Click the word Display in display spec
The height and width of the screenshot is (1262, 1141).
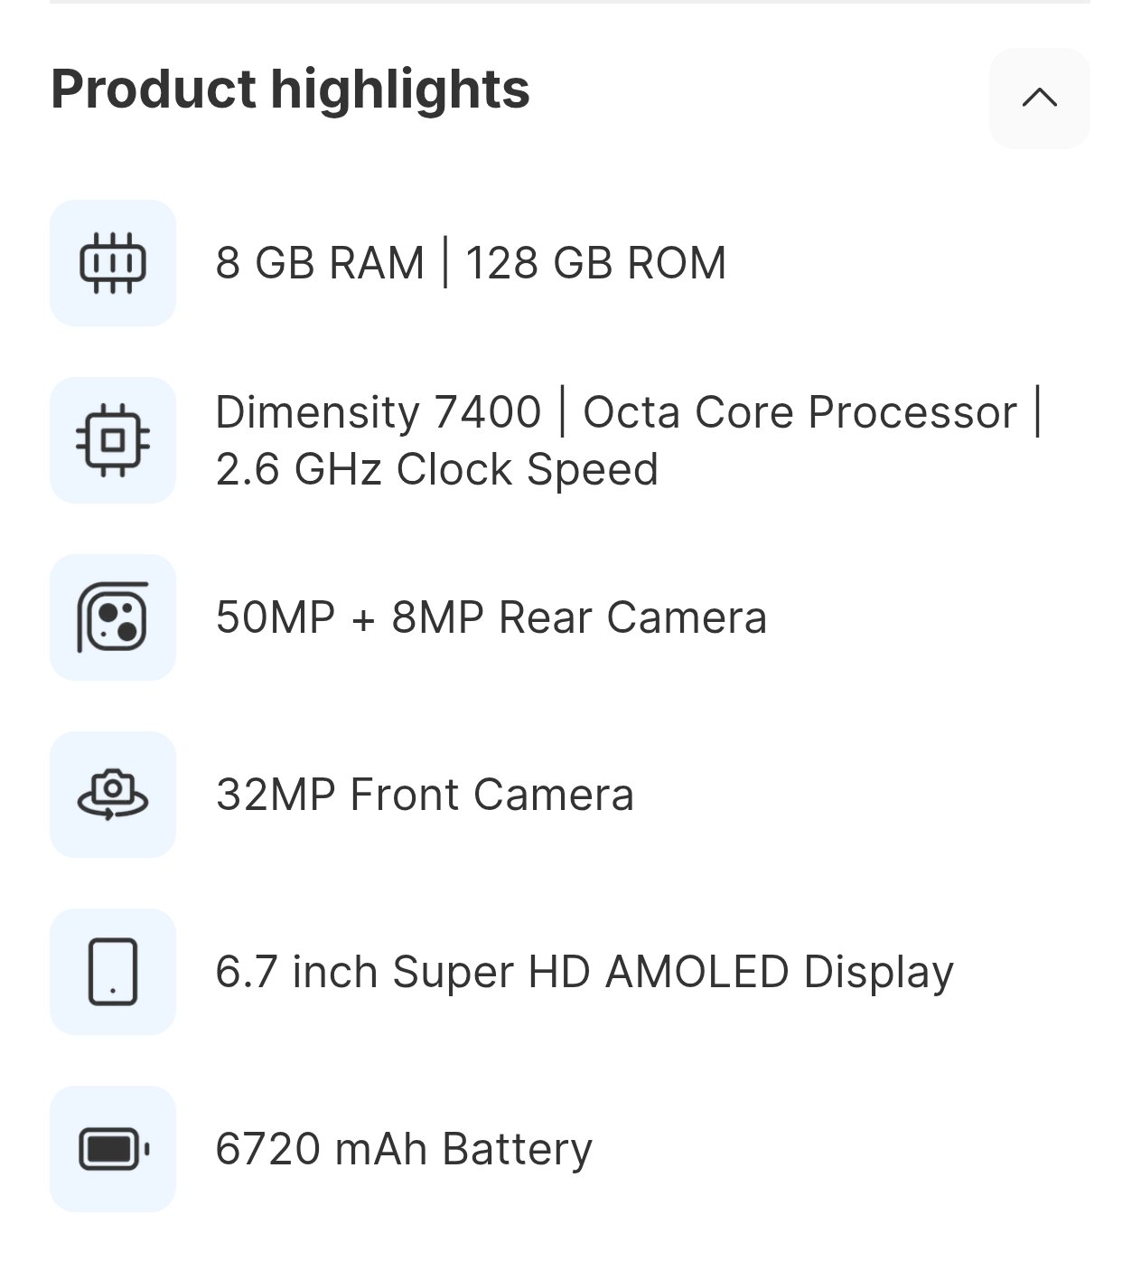coord(878,972)
